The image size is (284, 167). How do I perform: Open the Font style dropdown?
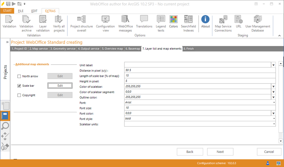click(x=274, y=119)
